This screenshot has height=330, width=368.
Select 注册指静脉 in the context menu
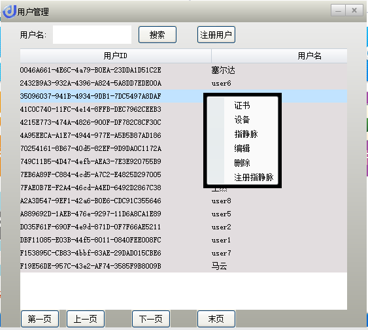click(243, 177)
